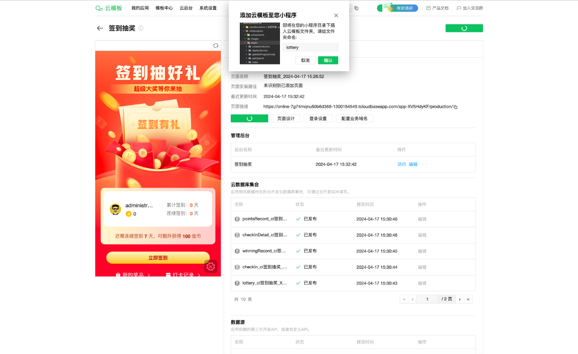
Task: Click 访问 for 签到抽奖 backend
Action: click(402, 165)
